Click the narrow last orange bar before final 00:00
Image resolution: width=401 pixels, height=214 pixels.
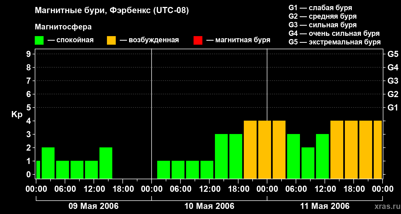(378, 150)
